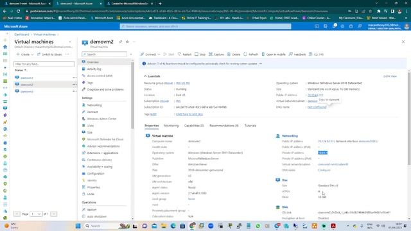Click the DNS name 'Not configured' link
This screenshot has width=411, height=231.
click(317, 107)
